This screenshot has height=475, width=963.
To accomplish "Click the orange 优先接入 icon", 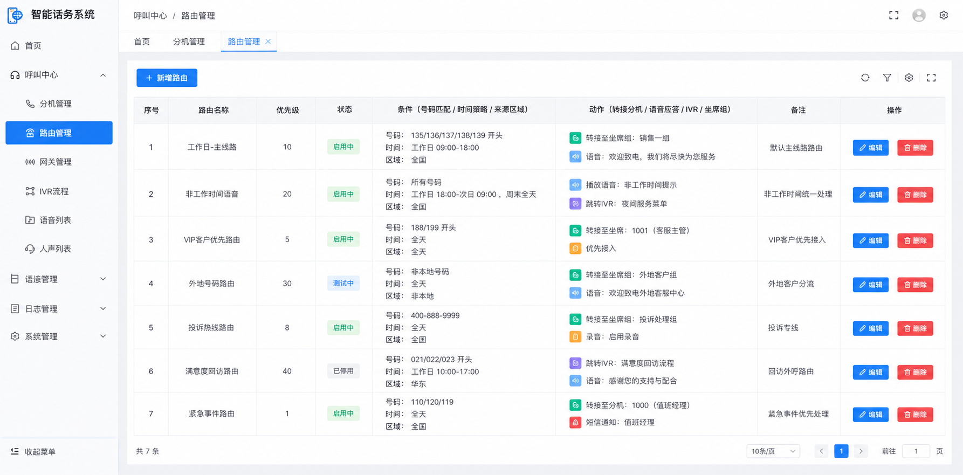I will 575,249.
